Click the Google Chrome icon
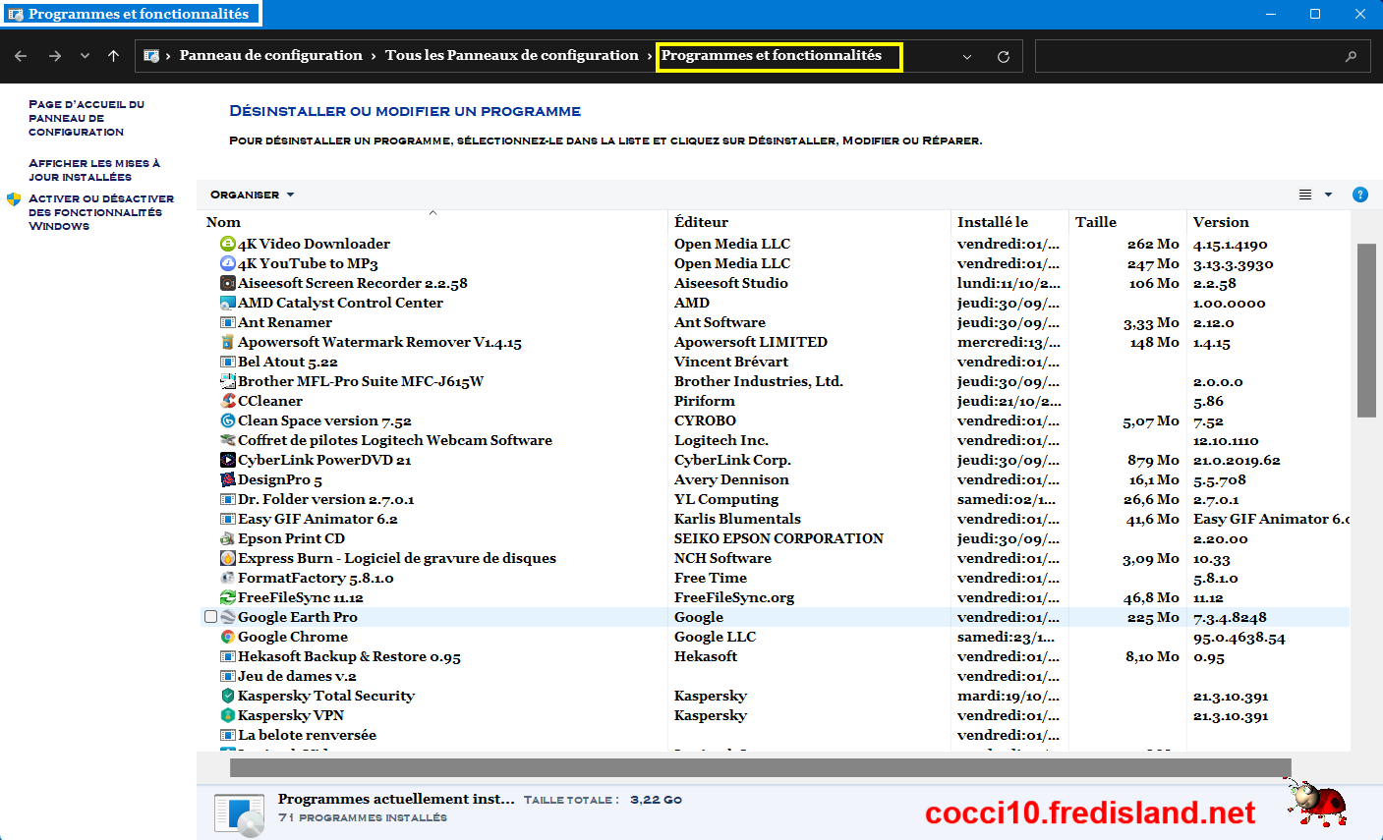Viewport: 1383px width, 840px height. tap(228, 637)
